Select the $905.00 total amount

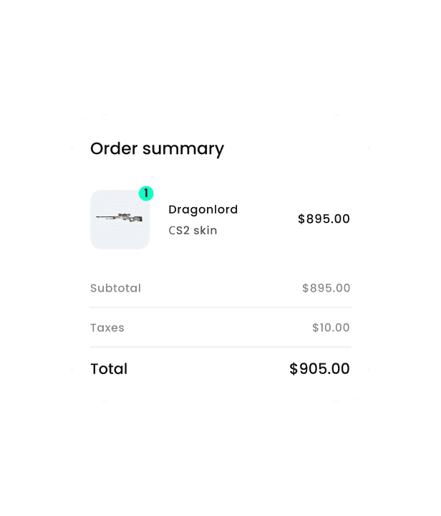[319, 369]
